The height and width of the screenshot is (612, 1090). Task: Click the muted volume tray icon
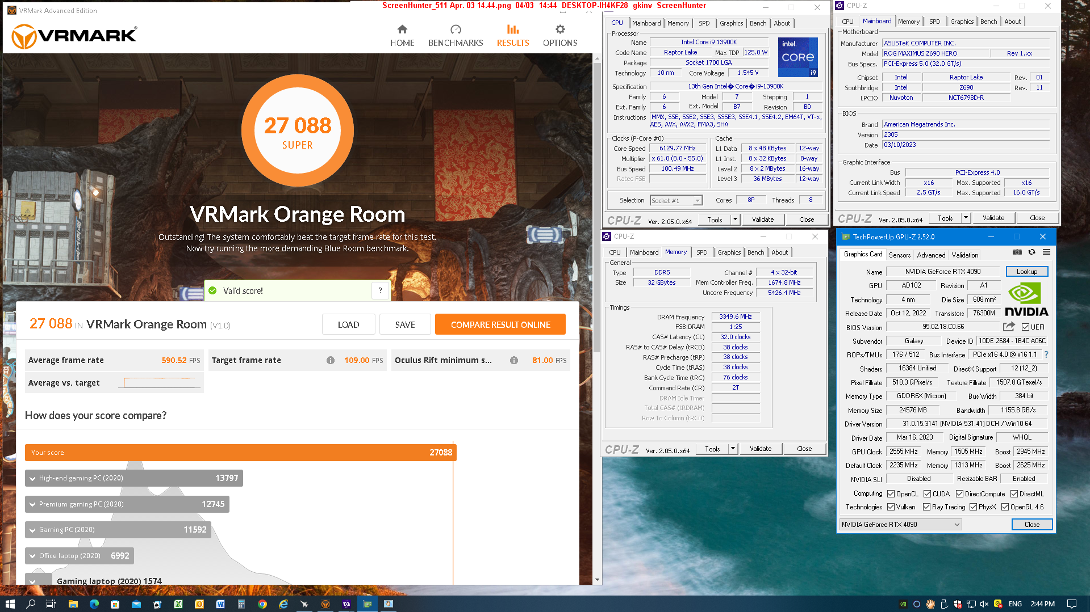coord(984,603)
